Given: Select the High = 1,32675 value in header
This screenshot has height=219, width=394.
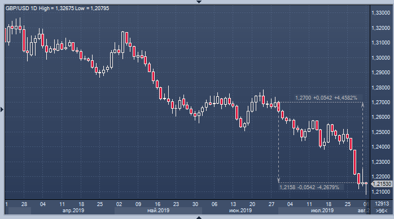Looking at the screenshot, I should pyautogui.click(x=56, y=8).
